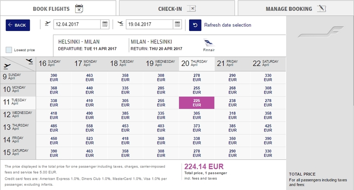Viewport: 354px width, 190px height.
Task: Click the landing plane icon beside the return date
Action: coord(120,25)
